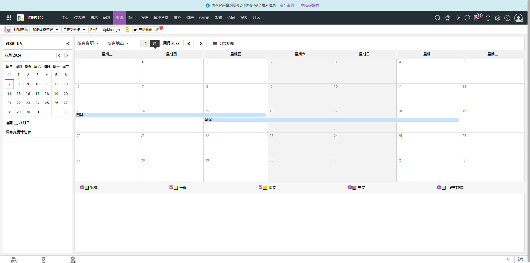
Task: Open the recent history clock icon
Action: (467, 18)
